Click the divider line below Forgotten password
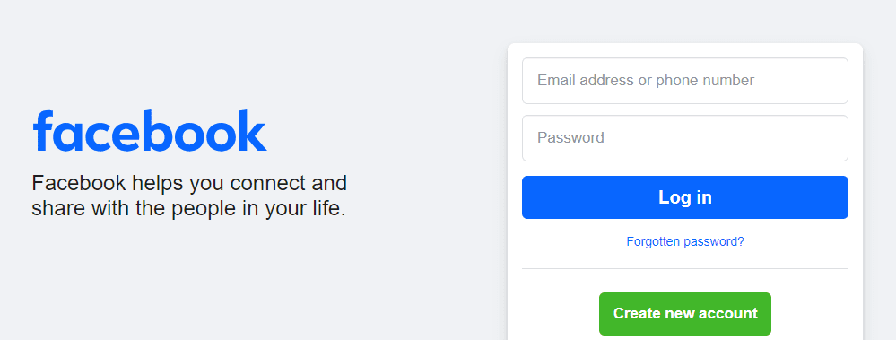 pyautogui.click(x=684, y=268)
